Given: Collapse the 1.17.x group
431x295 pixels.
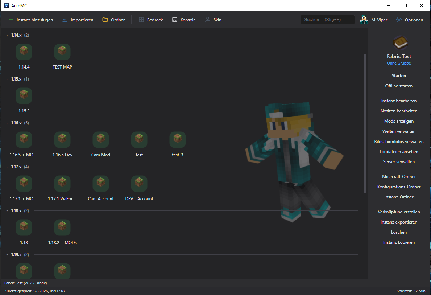Looking at the screenshot, I should [x=7, y=167].
